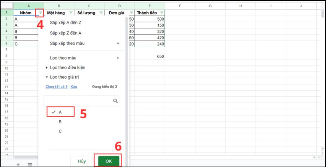This screenshot has height=167, width=326.
Task: Click the filter icon in Nhóm header
Action: click(x=40, y=13)
